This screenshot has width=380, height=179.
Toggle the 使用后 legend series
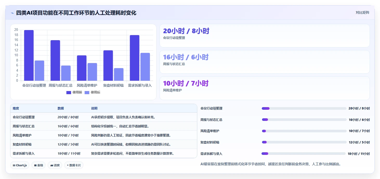click(x=92, y=92)
